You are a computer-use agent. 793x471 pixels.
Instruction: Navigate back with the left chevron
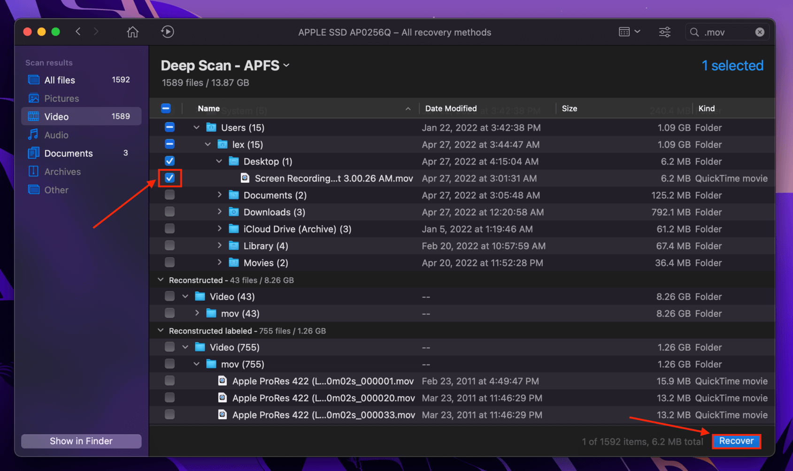[x=78, y=31]
